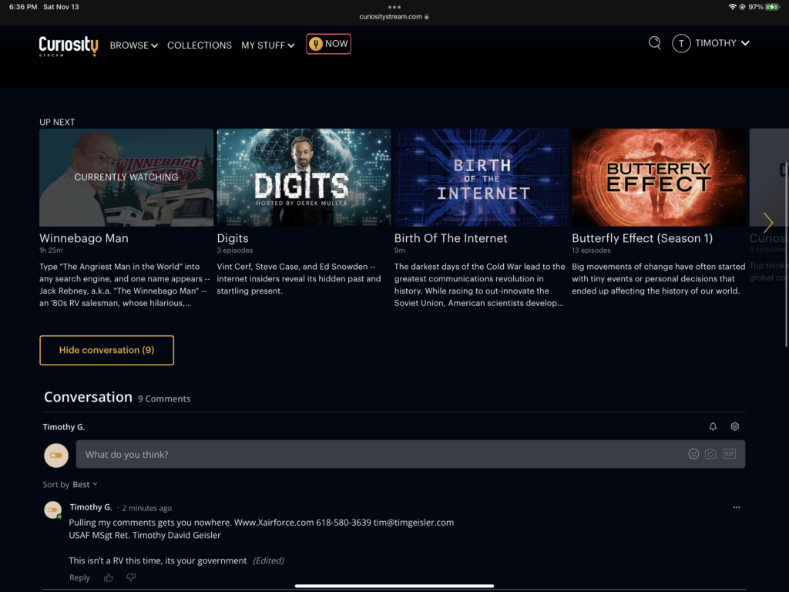Click the '3 episodes' label under Digits
This screenshot has height=592, width=789.
coord(234,251)
